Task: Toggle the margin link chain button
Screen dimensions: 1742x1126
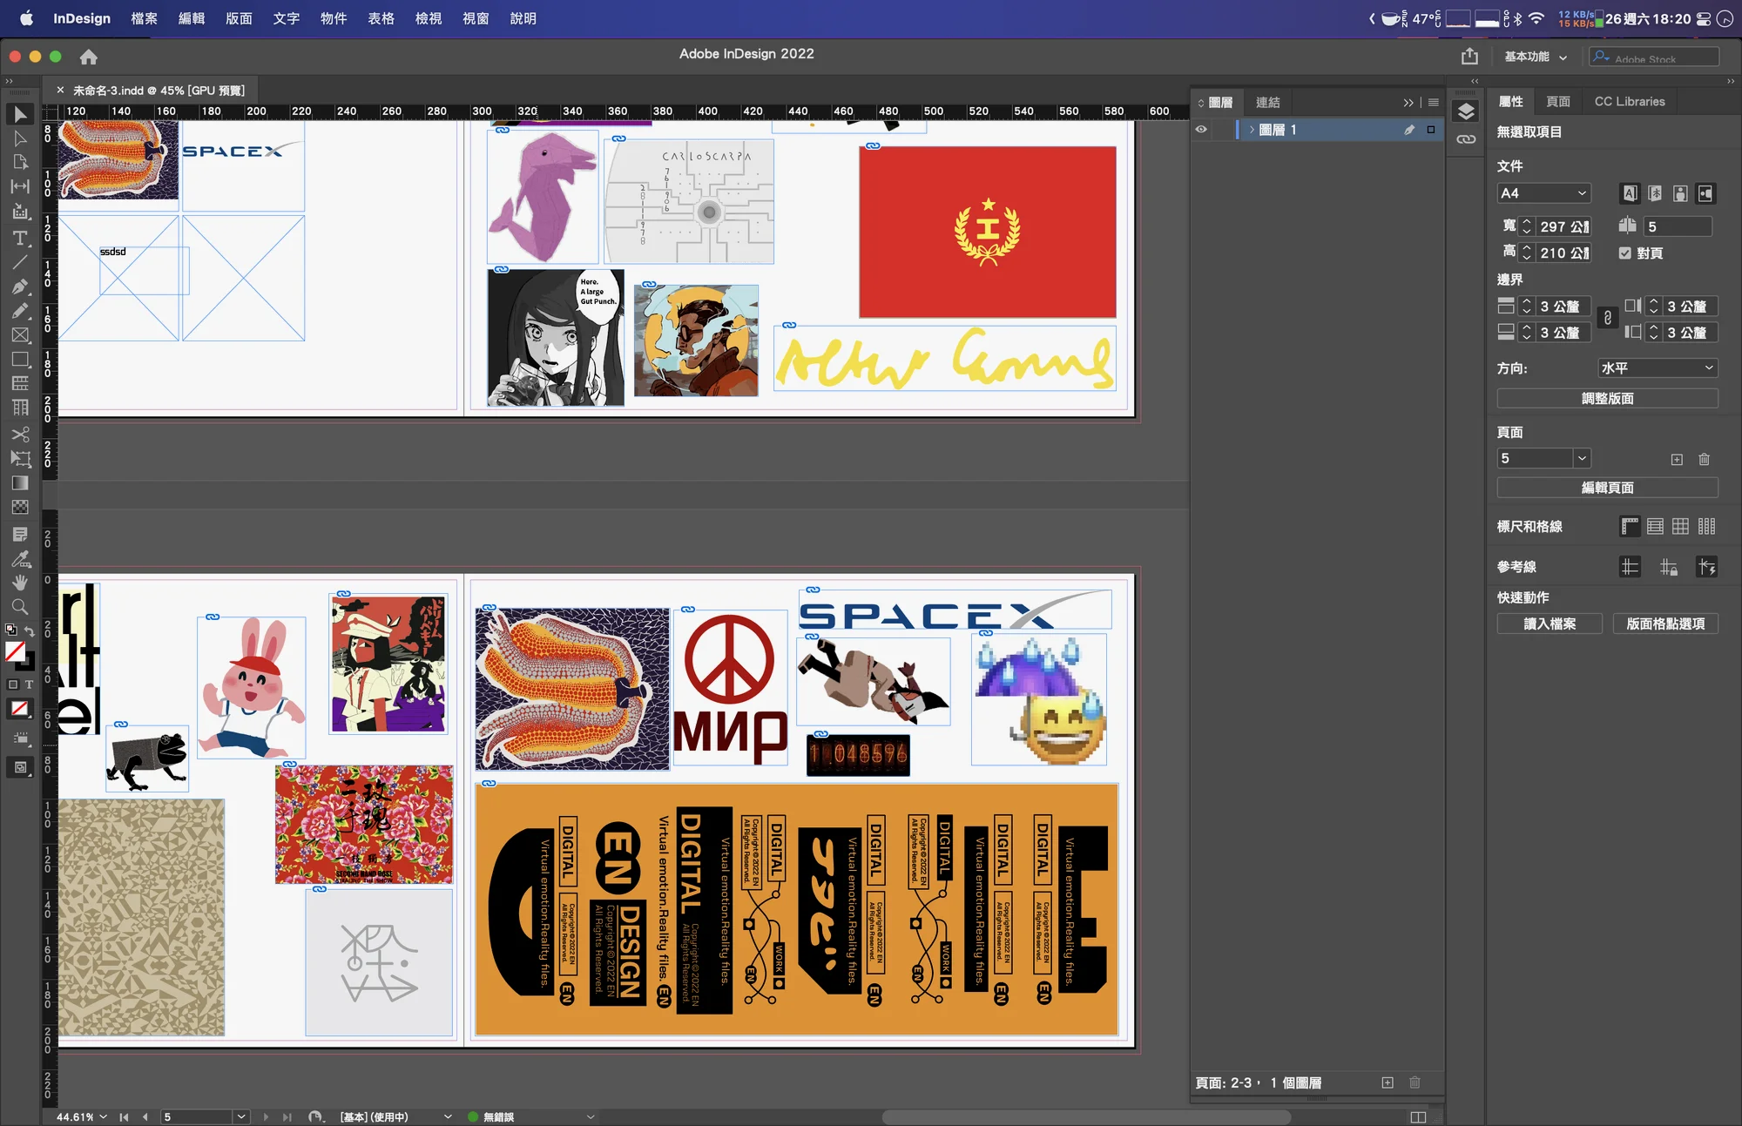Action: [1608, 319]
